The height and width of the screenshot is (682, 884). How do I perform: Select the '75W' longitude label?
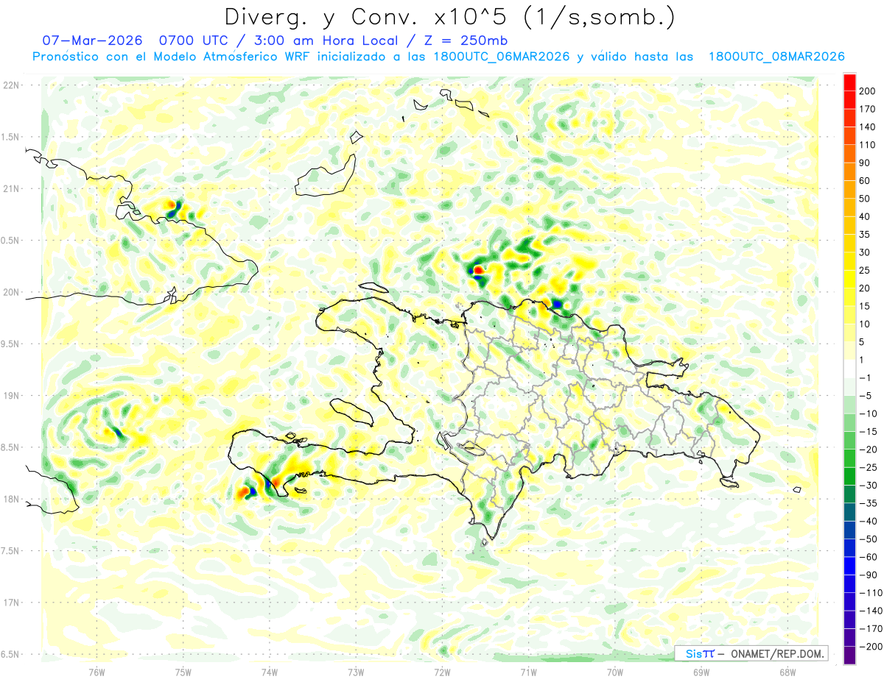(183, 672)
